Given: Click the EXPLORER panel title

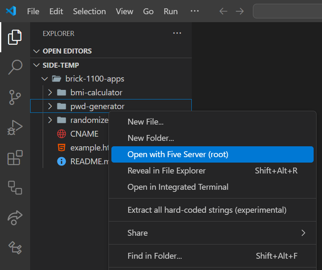Looking at the screenshot, I should click(59, 33).
